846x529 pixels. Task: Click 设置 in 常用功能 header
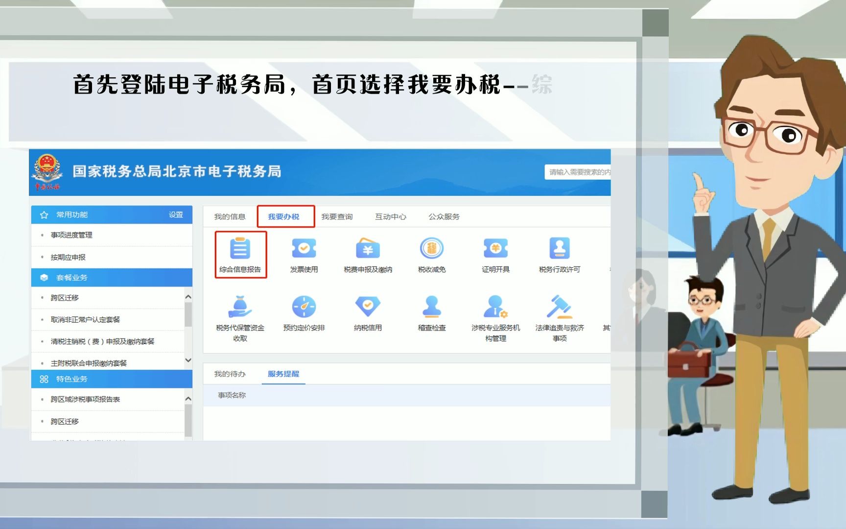176,215
